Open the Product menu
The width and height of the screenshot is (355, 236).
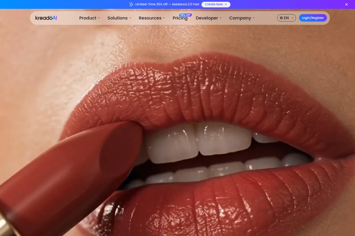click(x=89, y=18)
